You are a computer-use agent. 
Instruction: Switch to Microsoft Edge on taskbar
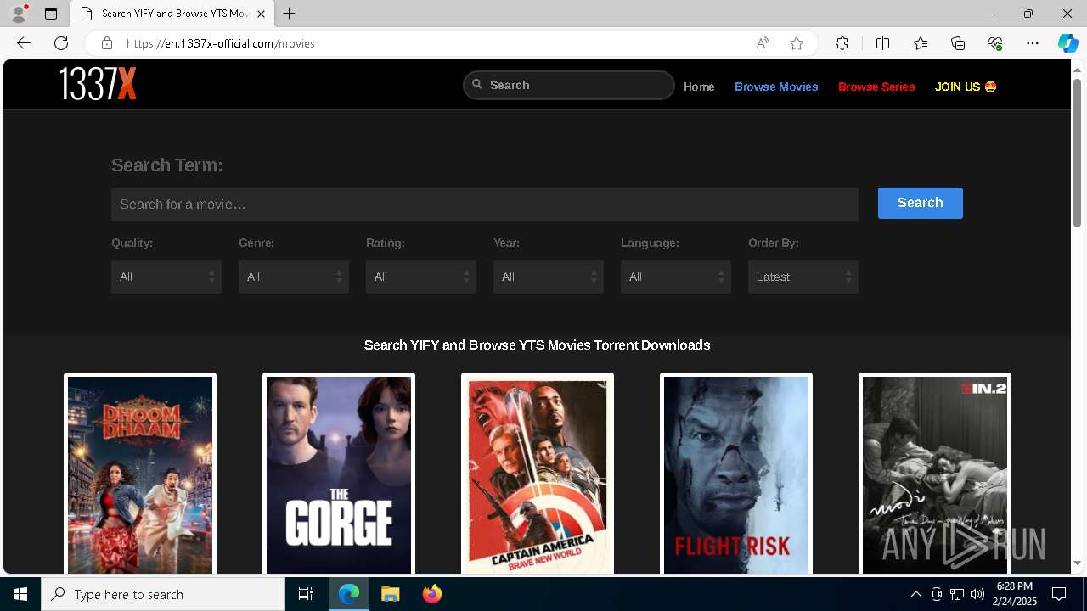(349, 594)
